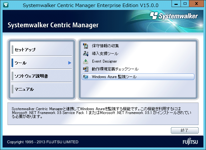Run 動作環境定義チェックツール text entry

pyautogui.click(x=115, y=69)
